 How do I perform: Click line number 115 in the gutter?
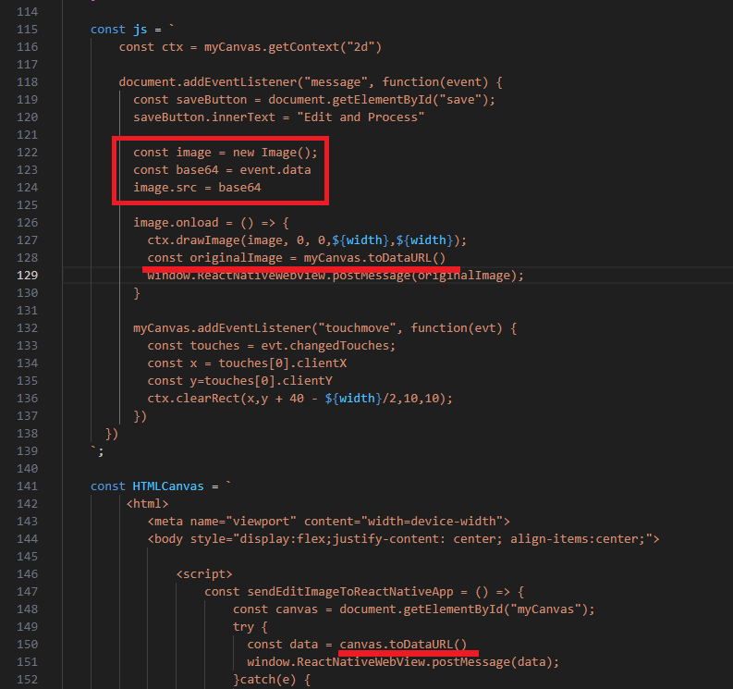pos(27,30)
